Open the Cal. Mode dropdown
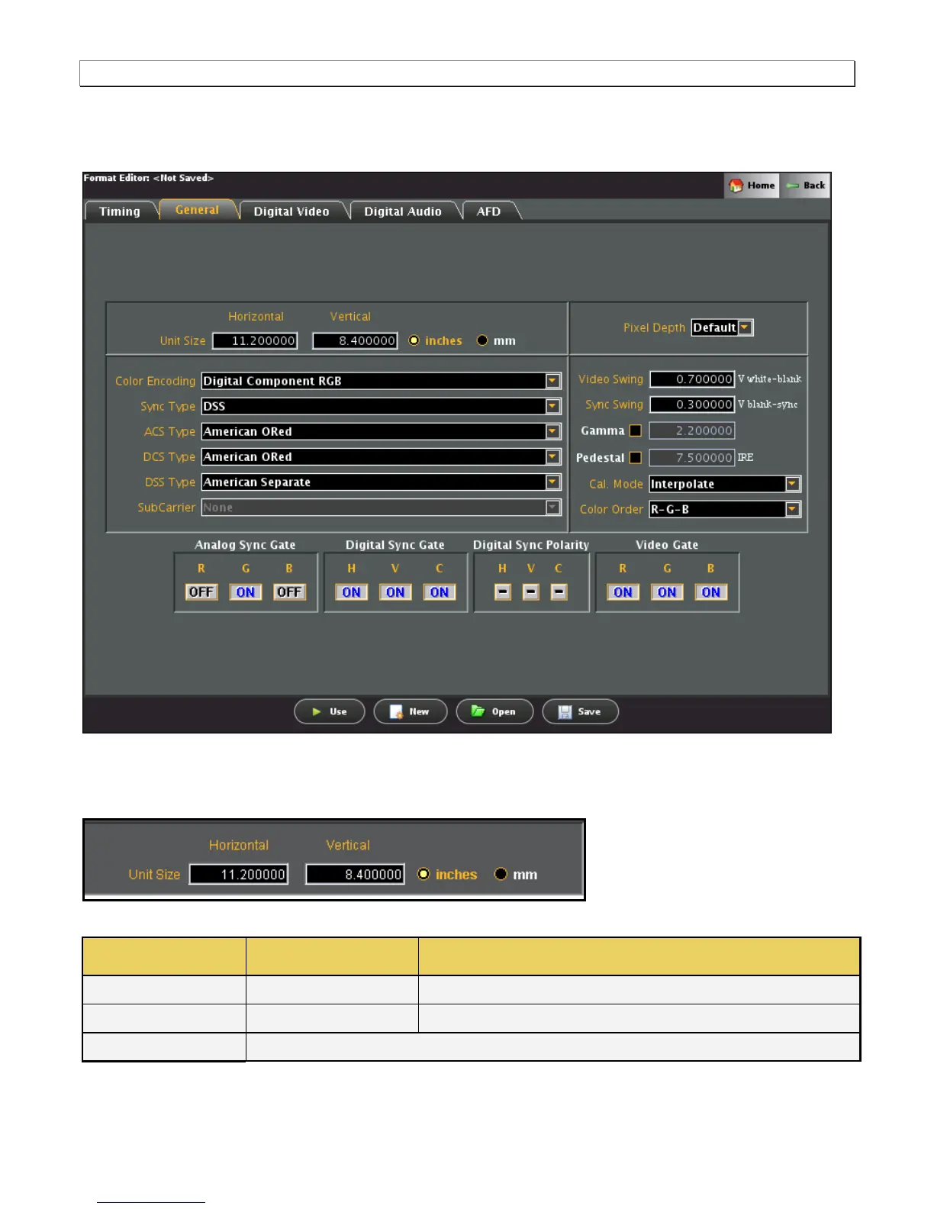 click(x=725, y=484)
